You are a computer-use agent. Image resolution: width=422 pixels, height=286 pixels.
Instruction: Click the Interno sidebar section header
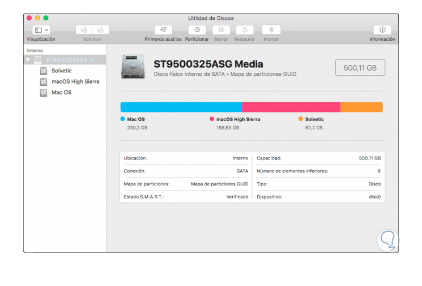pyautogui.click(x=35, y=50)
